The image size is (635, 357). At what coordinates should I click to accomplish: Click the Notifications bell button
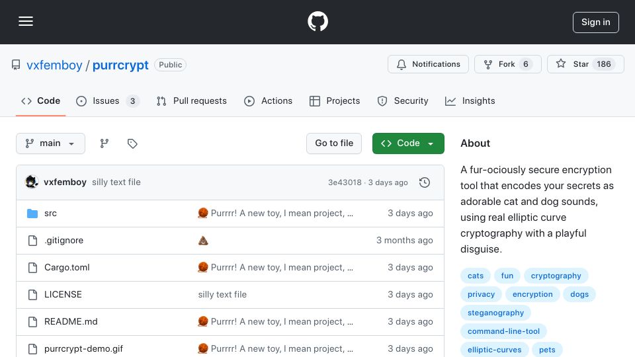428,64
